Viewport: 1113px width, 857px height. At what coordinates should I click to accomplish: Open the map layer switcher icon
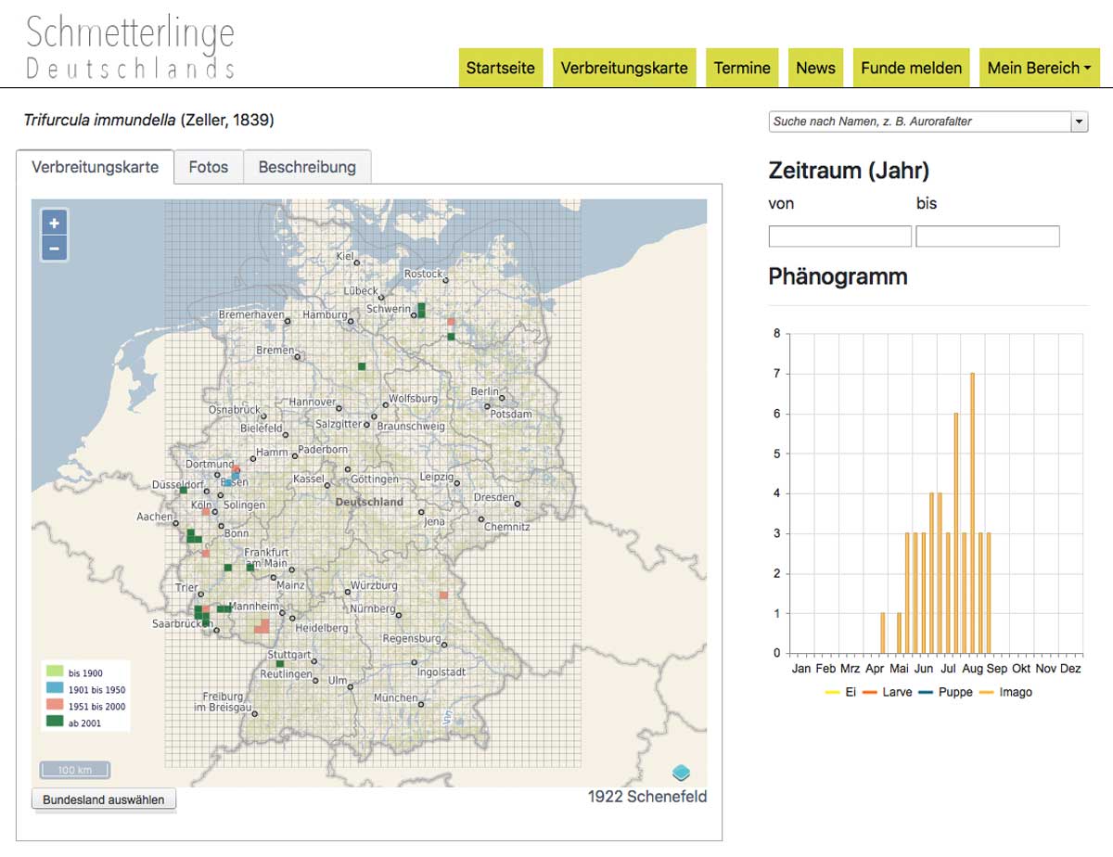click(682, 773)
